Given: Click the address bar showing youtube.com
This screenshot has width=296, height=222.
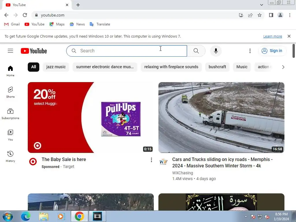Looking at the screenshot, I should pyautogui.click(x=134, y=15).
